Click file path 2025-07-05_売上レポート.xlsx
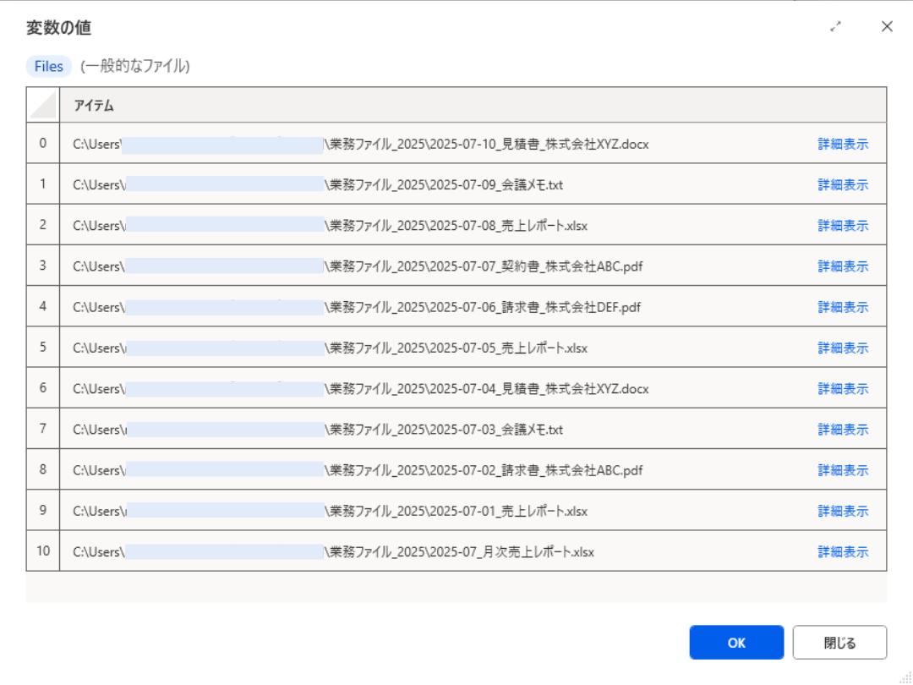Viewport: 913px width, 685px height. [331, 348]
